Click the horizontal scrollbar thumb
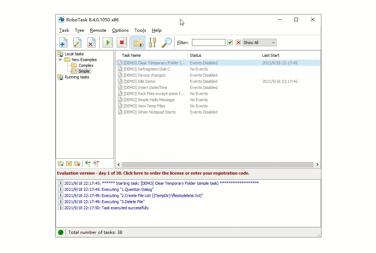The height and width of the screenshot is (253, 376). point(218,164)
